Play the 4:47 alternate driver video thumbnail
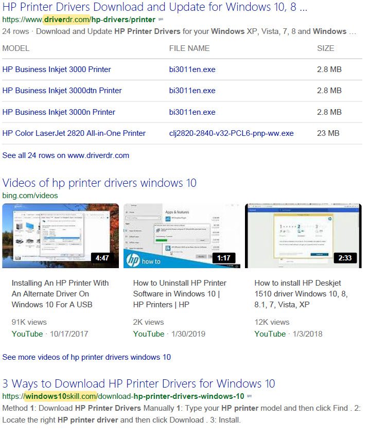The height and width of the screenshot is (438, 369). point(61,236)
